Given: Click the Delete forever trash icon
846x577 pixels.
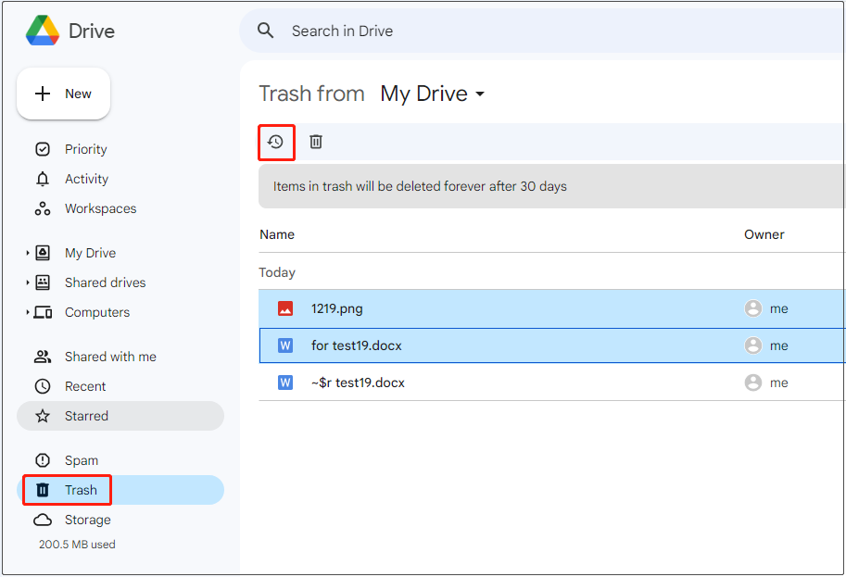Looking at the screenshot, I should pos(315,141).
